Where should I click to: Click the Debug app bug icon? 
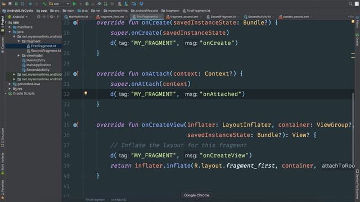click(87, 4)
